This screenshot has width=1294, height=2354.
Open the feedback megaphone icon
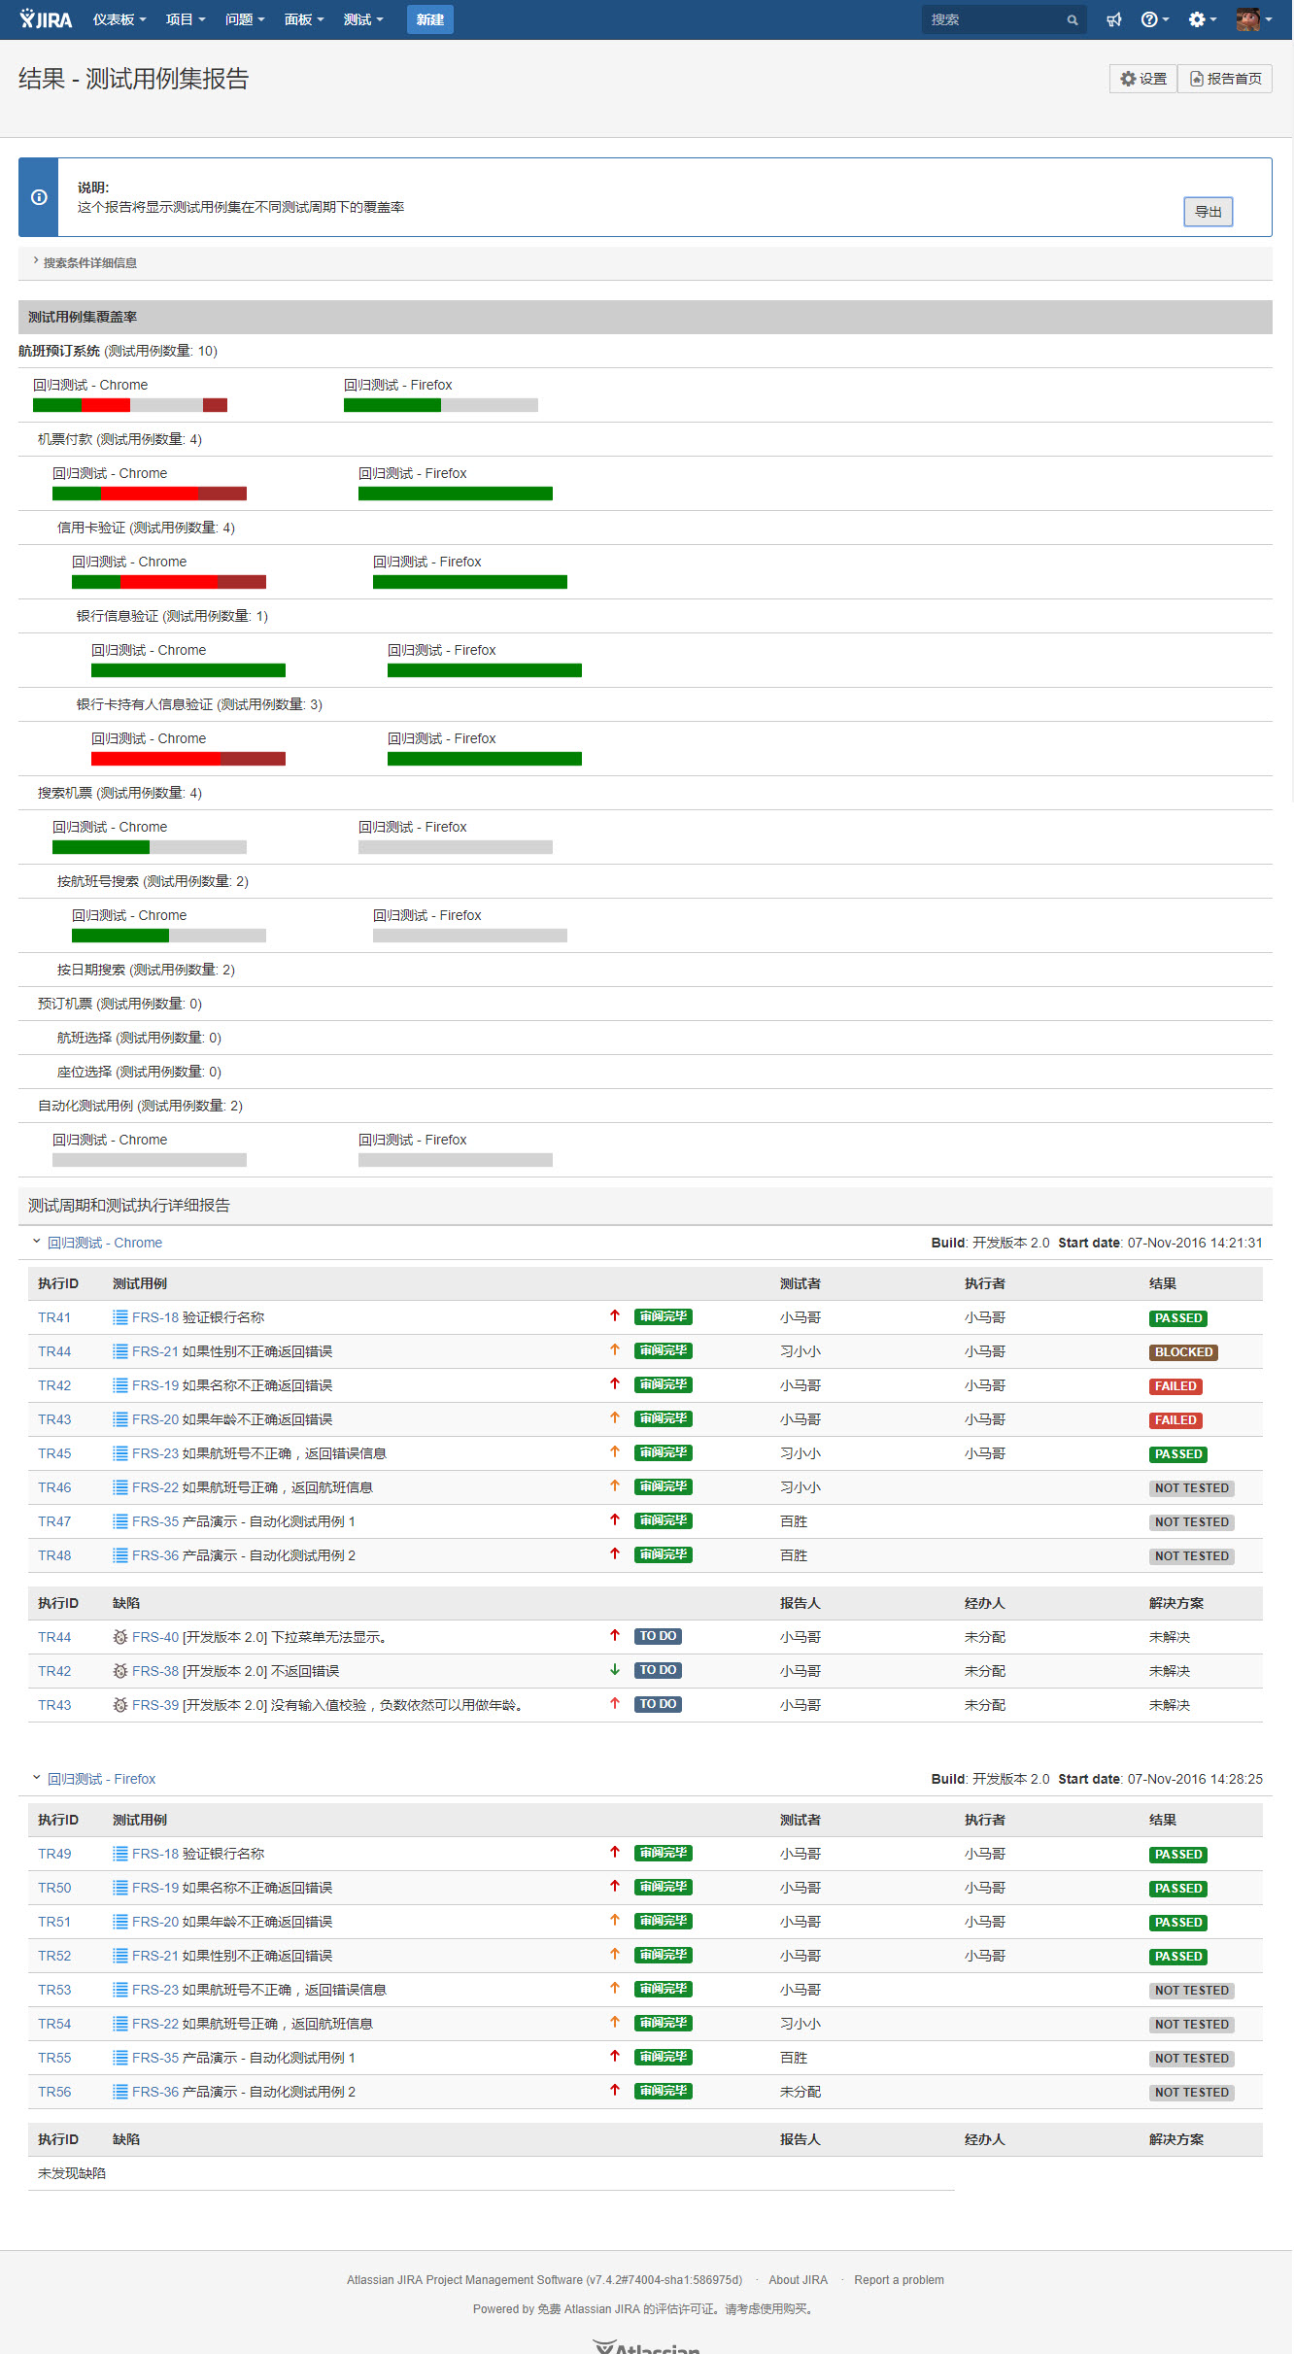click(x=1114, y=19)
